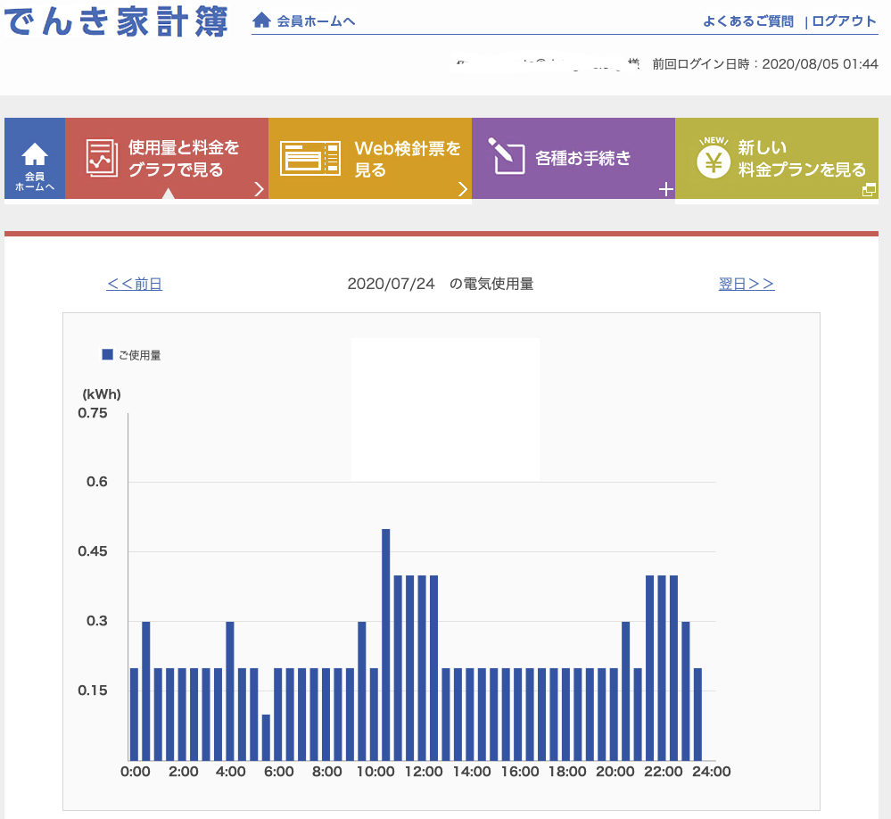
Task: Go to previous day via <<前日
Action: click(135, 284)
